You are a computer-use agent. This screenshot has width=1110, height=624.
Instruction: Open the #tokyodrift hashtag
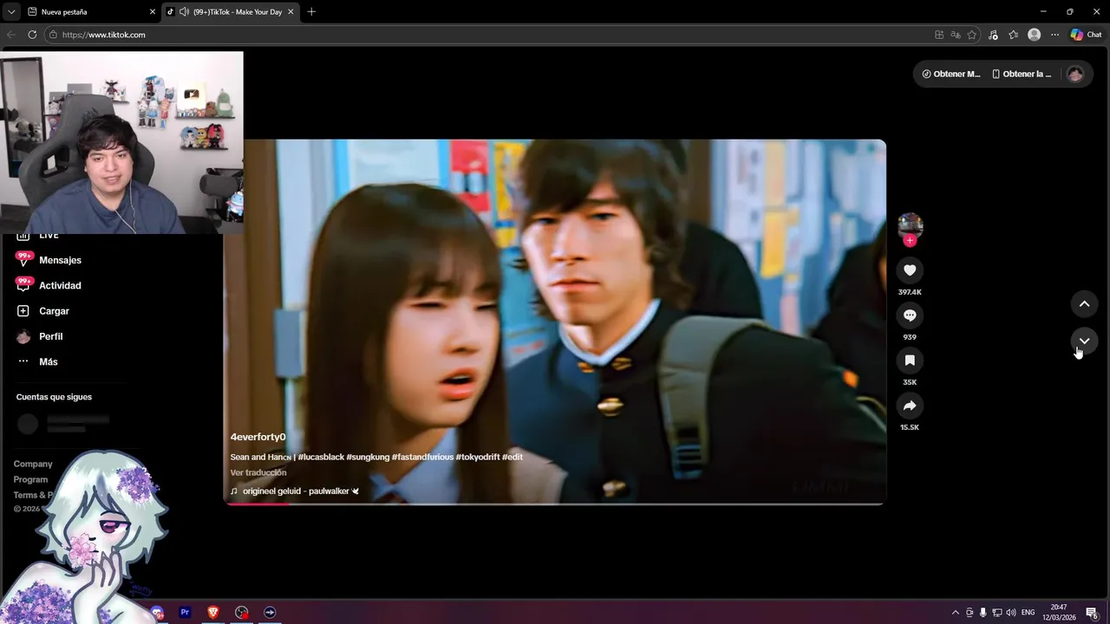[477, 457]
